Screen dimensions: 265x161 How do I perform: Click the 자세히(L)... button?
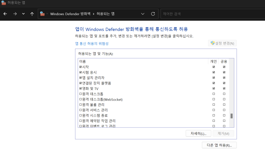pos(198,133)
